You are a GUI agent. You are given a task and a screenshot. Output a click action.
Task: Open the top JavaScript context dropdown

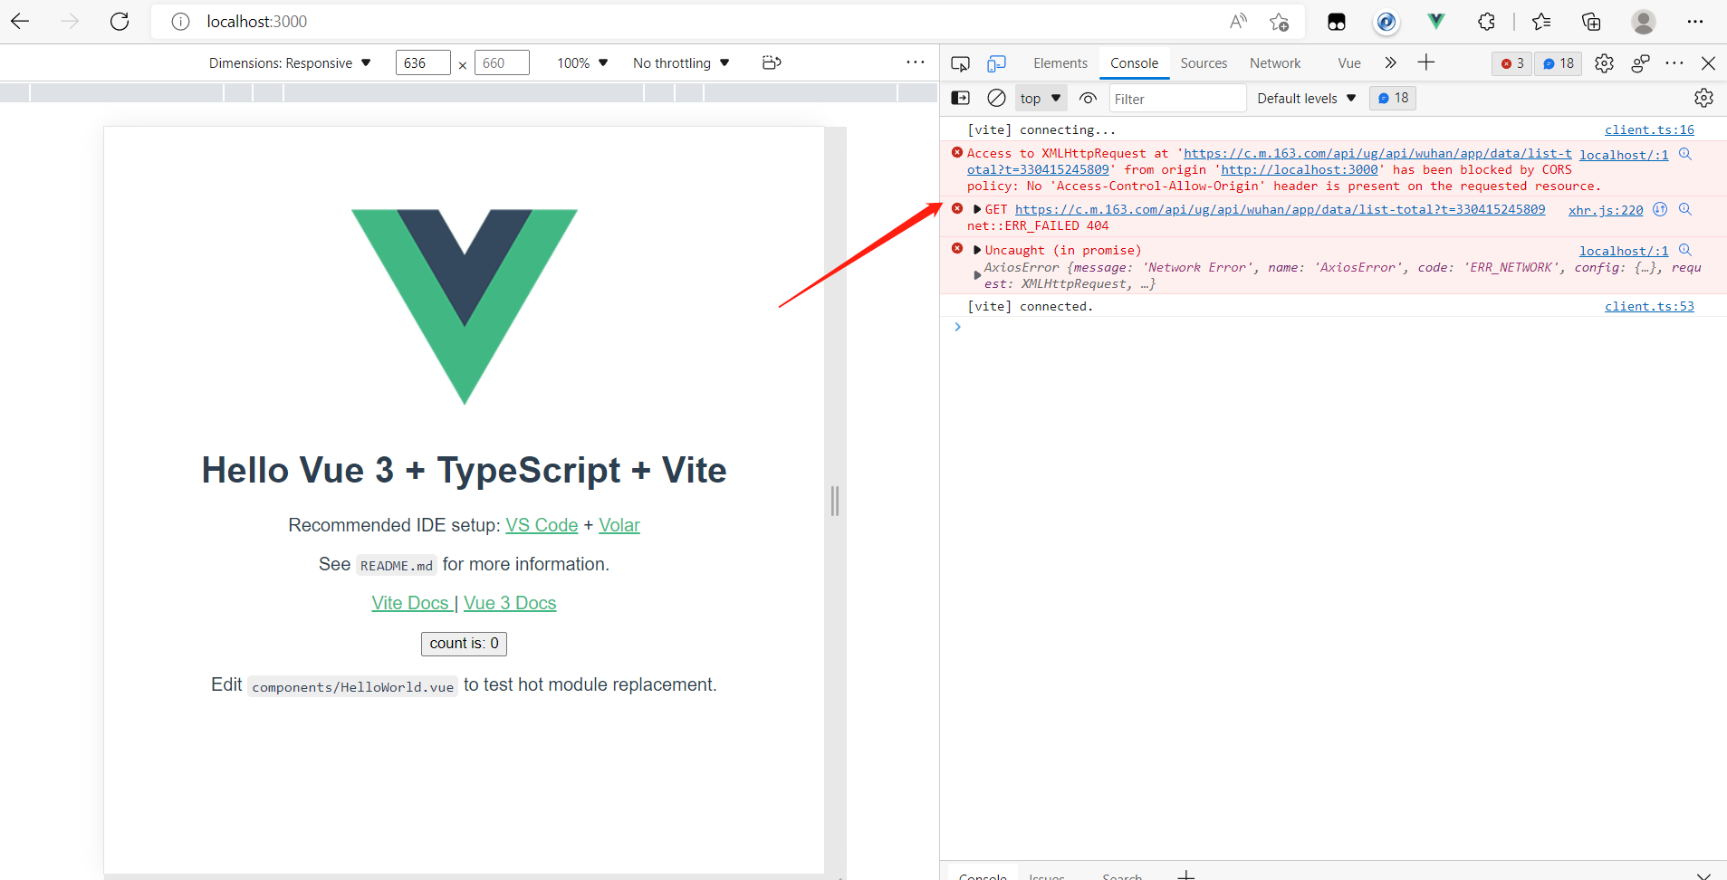tap(1040, 98)
